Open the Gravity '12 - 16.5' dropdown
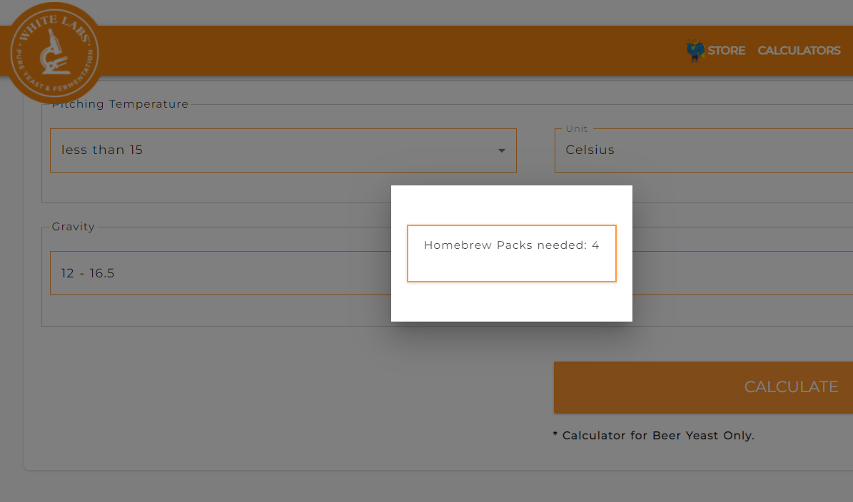Screen dimensions: 853x502 [x=214, y=273]
